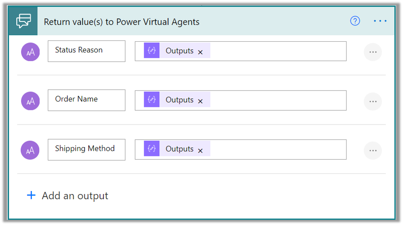Viewport: 403px width, 225px height.
Task: Edit the Order Name name field
Action: [86, 100]
